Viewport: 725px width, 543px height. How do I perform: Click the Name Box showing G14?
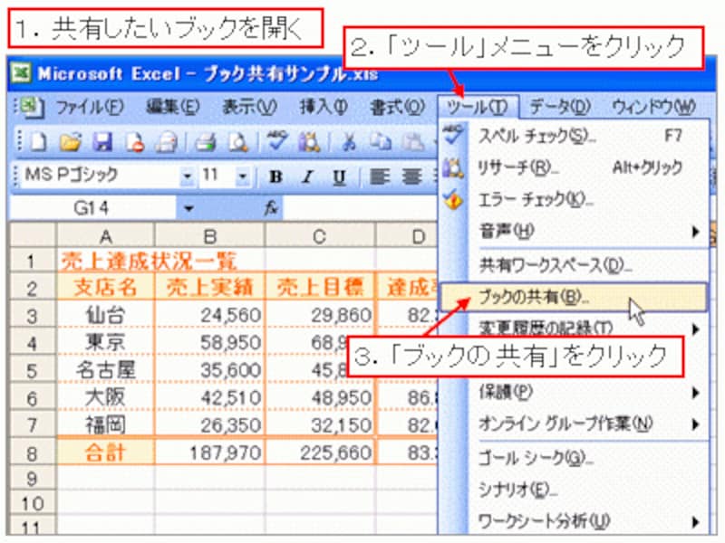tap(92, 208)
